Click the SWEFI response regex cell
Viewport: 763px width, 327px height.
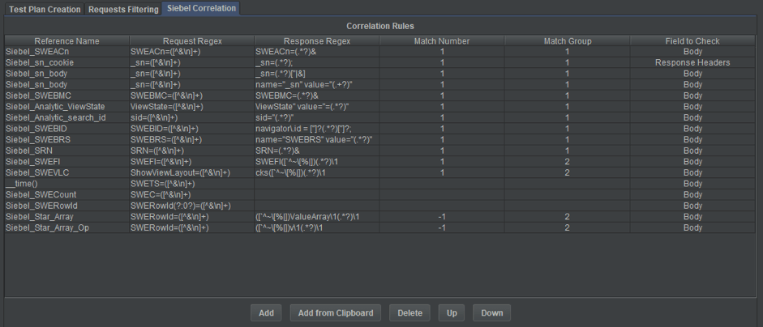tap(317, 162)
